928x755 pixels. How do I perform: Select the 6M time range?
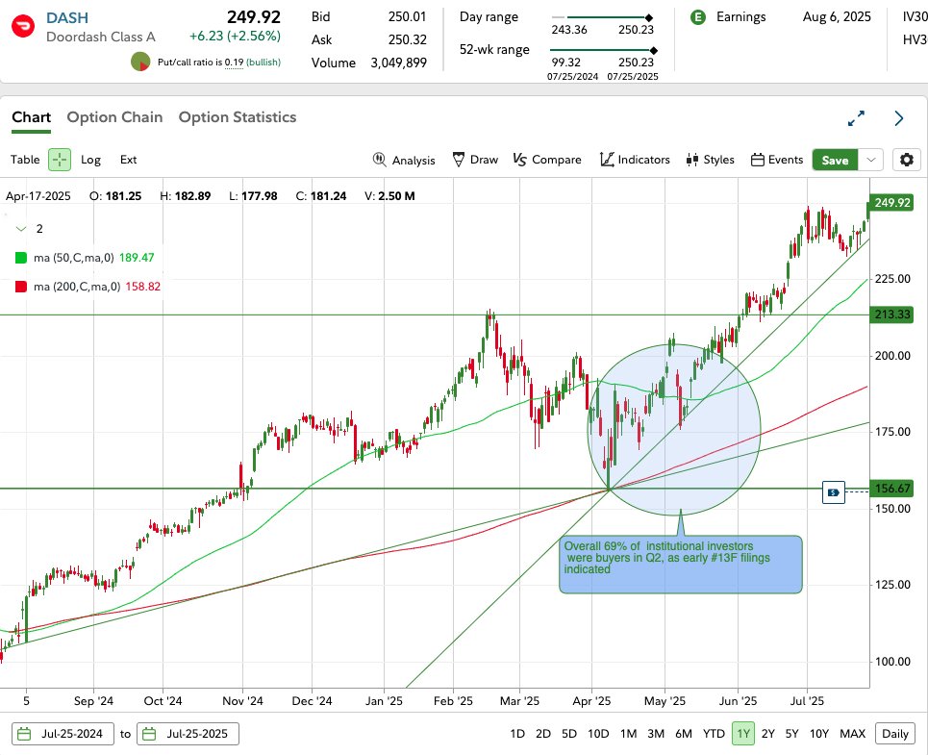pos(684,734)
